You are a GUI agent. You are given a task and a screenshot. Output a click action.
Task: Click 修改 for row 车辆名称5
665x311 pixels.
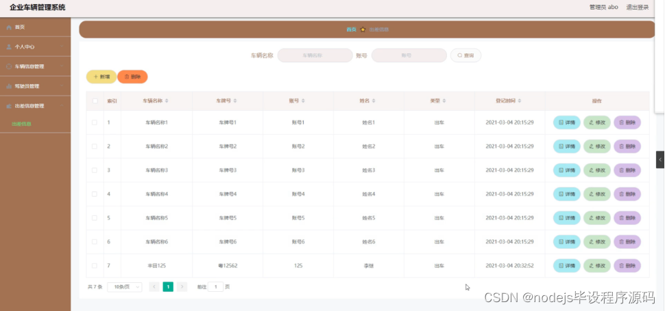tap(597, 218)
